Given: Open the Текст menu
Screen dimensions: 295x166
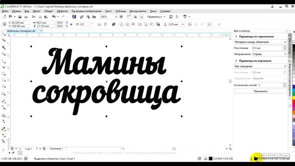Looking at the screenshot, I should point(108,11).
